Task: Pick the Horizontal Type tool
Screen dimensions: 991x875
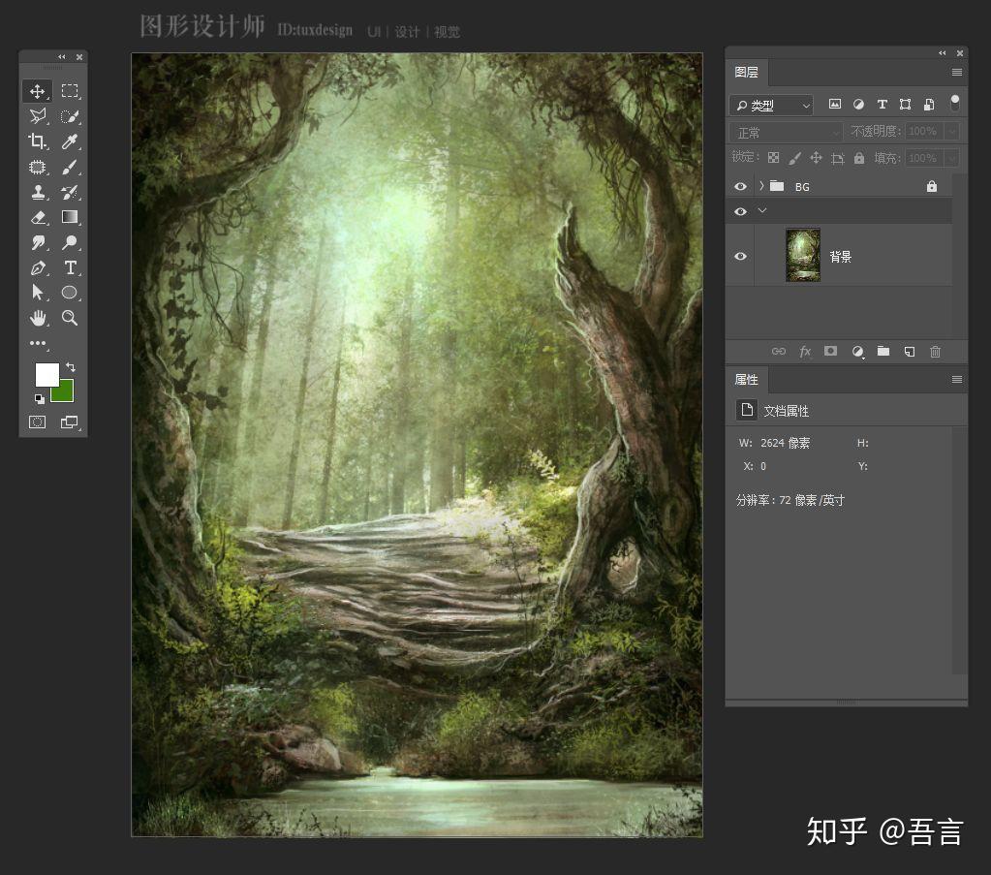Action: [x=71, y=268]
